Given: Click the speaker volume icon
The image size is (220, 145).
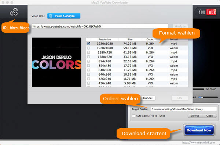Looking at the screenshot, I should (194, 97).
